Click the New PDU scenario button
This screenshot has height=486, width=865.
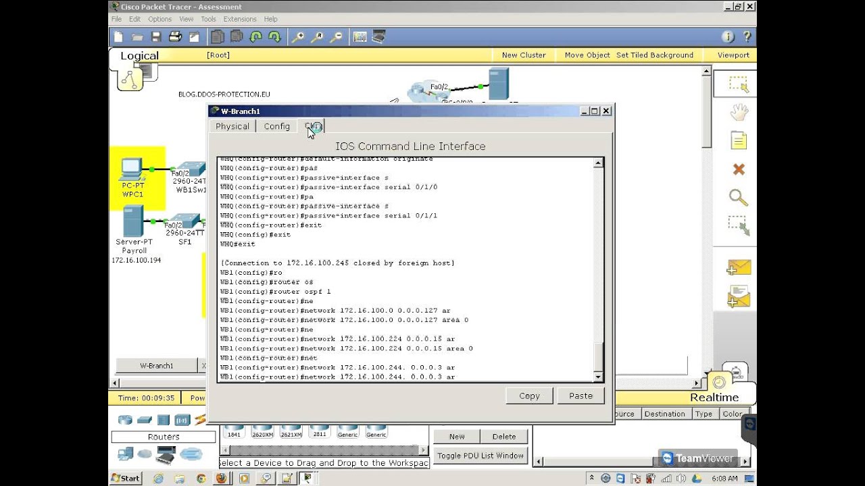tap(457, 437)
